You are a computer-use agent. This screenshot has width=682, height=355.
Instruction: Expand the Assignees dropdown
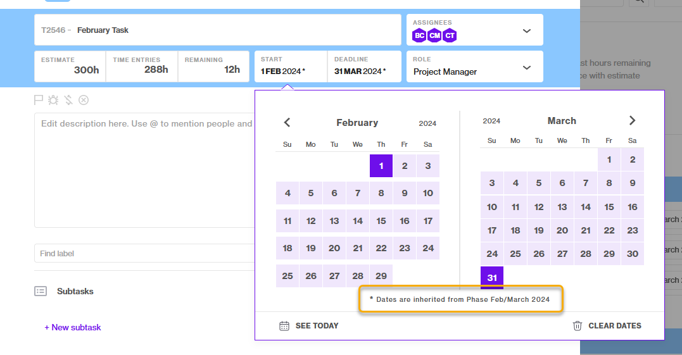(x=527, y=31)
